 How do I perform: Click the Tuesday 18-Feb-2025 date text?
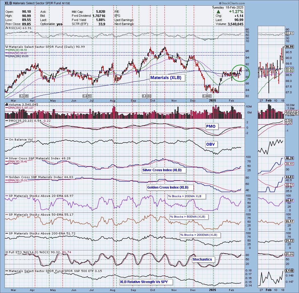228,7
